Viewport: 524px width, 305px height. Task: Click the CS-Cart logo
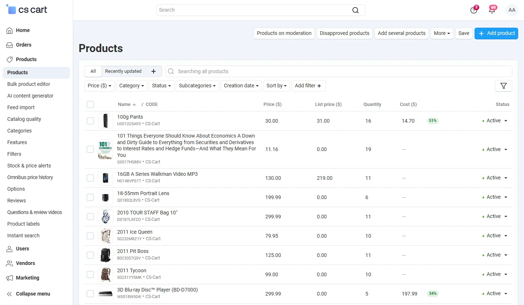27,10
